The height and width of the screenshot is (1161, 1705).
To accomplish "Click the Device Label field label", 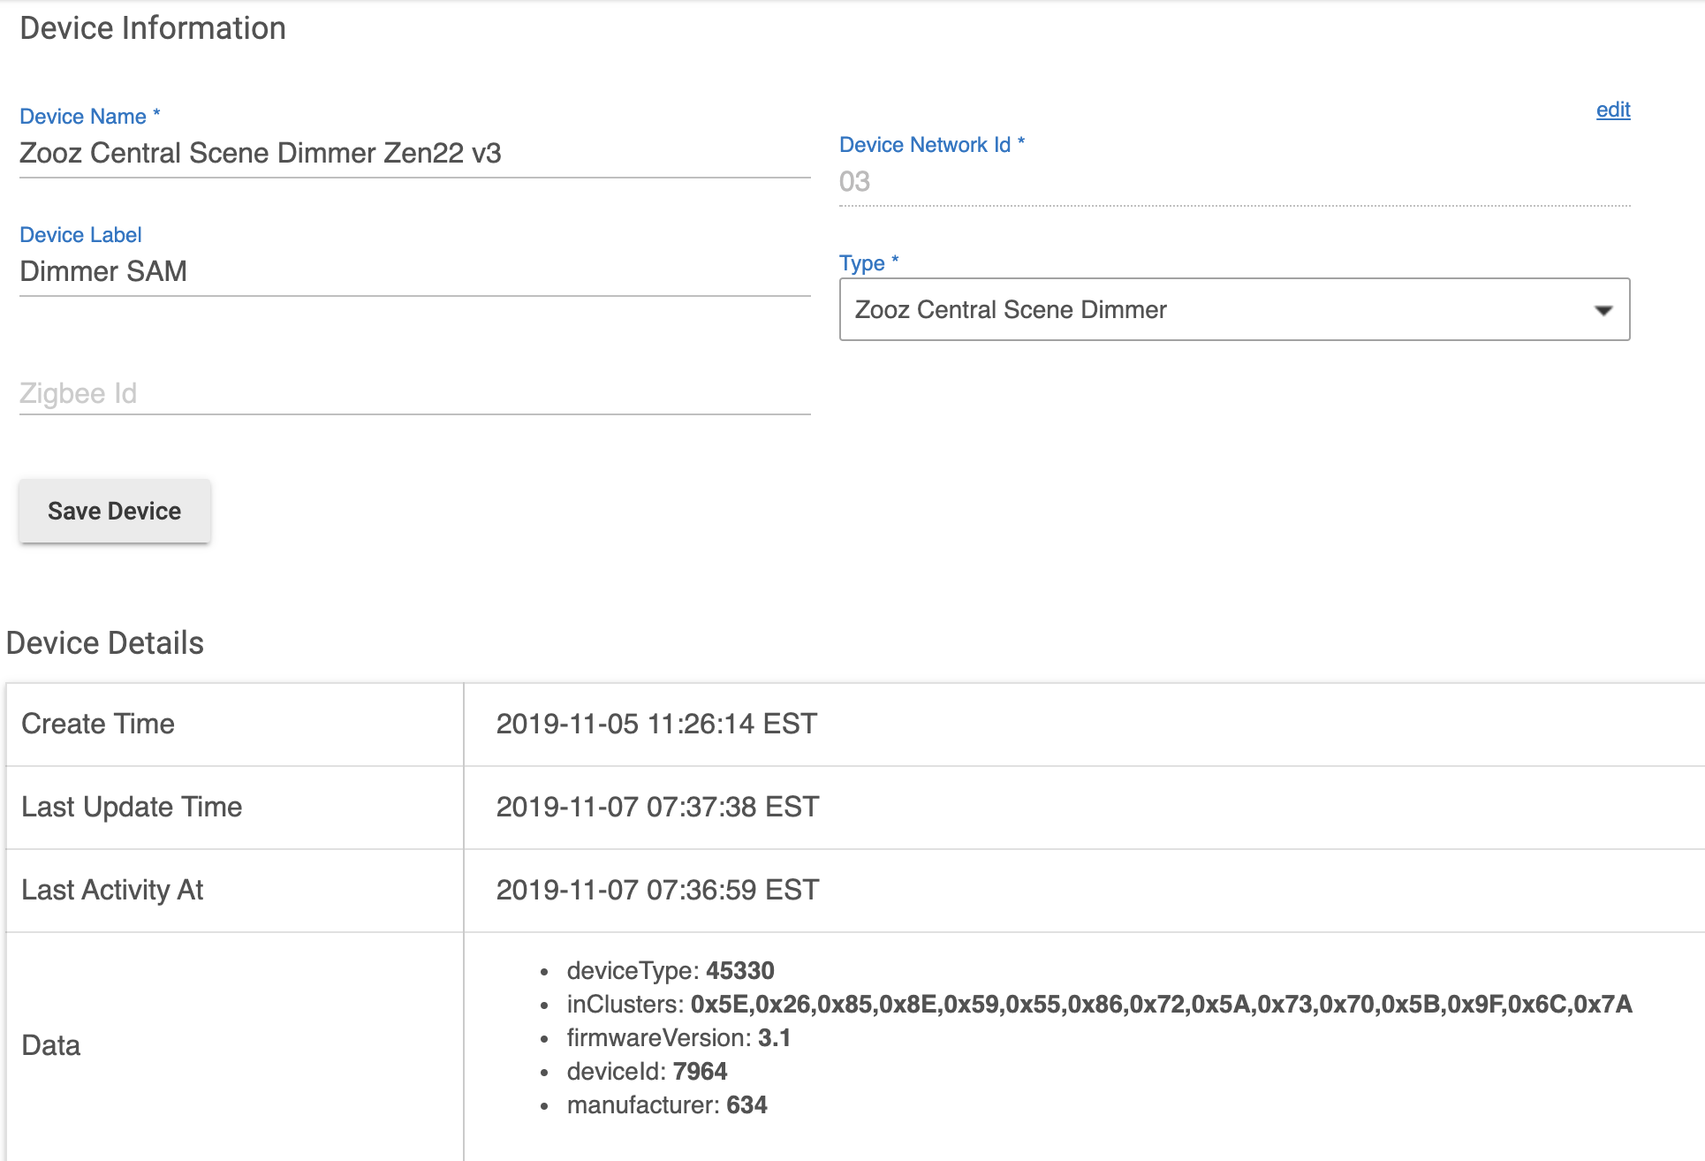I will click(80, 235).
